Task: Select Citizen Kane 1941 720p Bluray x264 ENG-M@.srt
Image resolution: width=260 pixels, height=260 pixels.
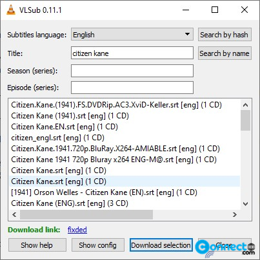Action: point(125,160)
